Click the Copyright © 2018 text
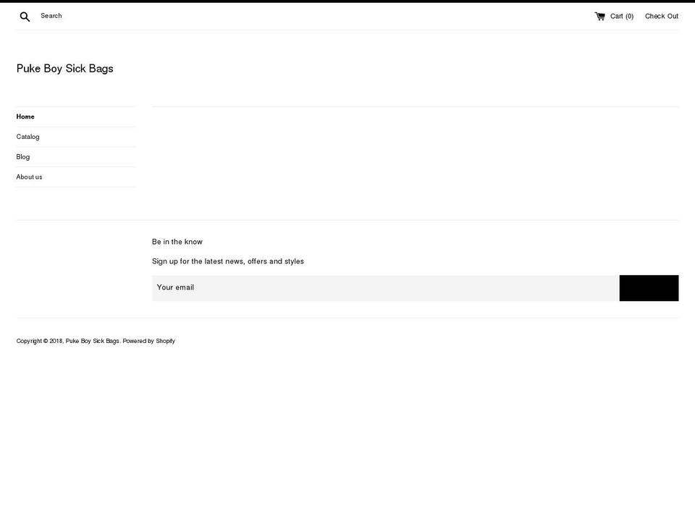 point(40,341)
